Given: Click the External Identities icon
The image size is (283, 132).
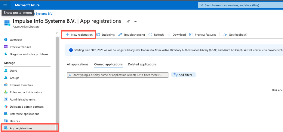Looking at the screenshot, I should point(6,85).
